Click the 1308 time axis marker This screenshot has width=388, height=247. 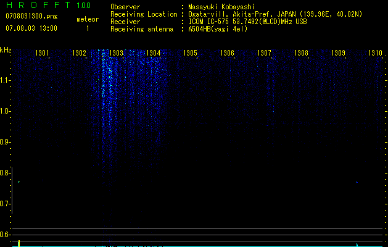301,52
